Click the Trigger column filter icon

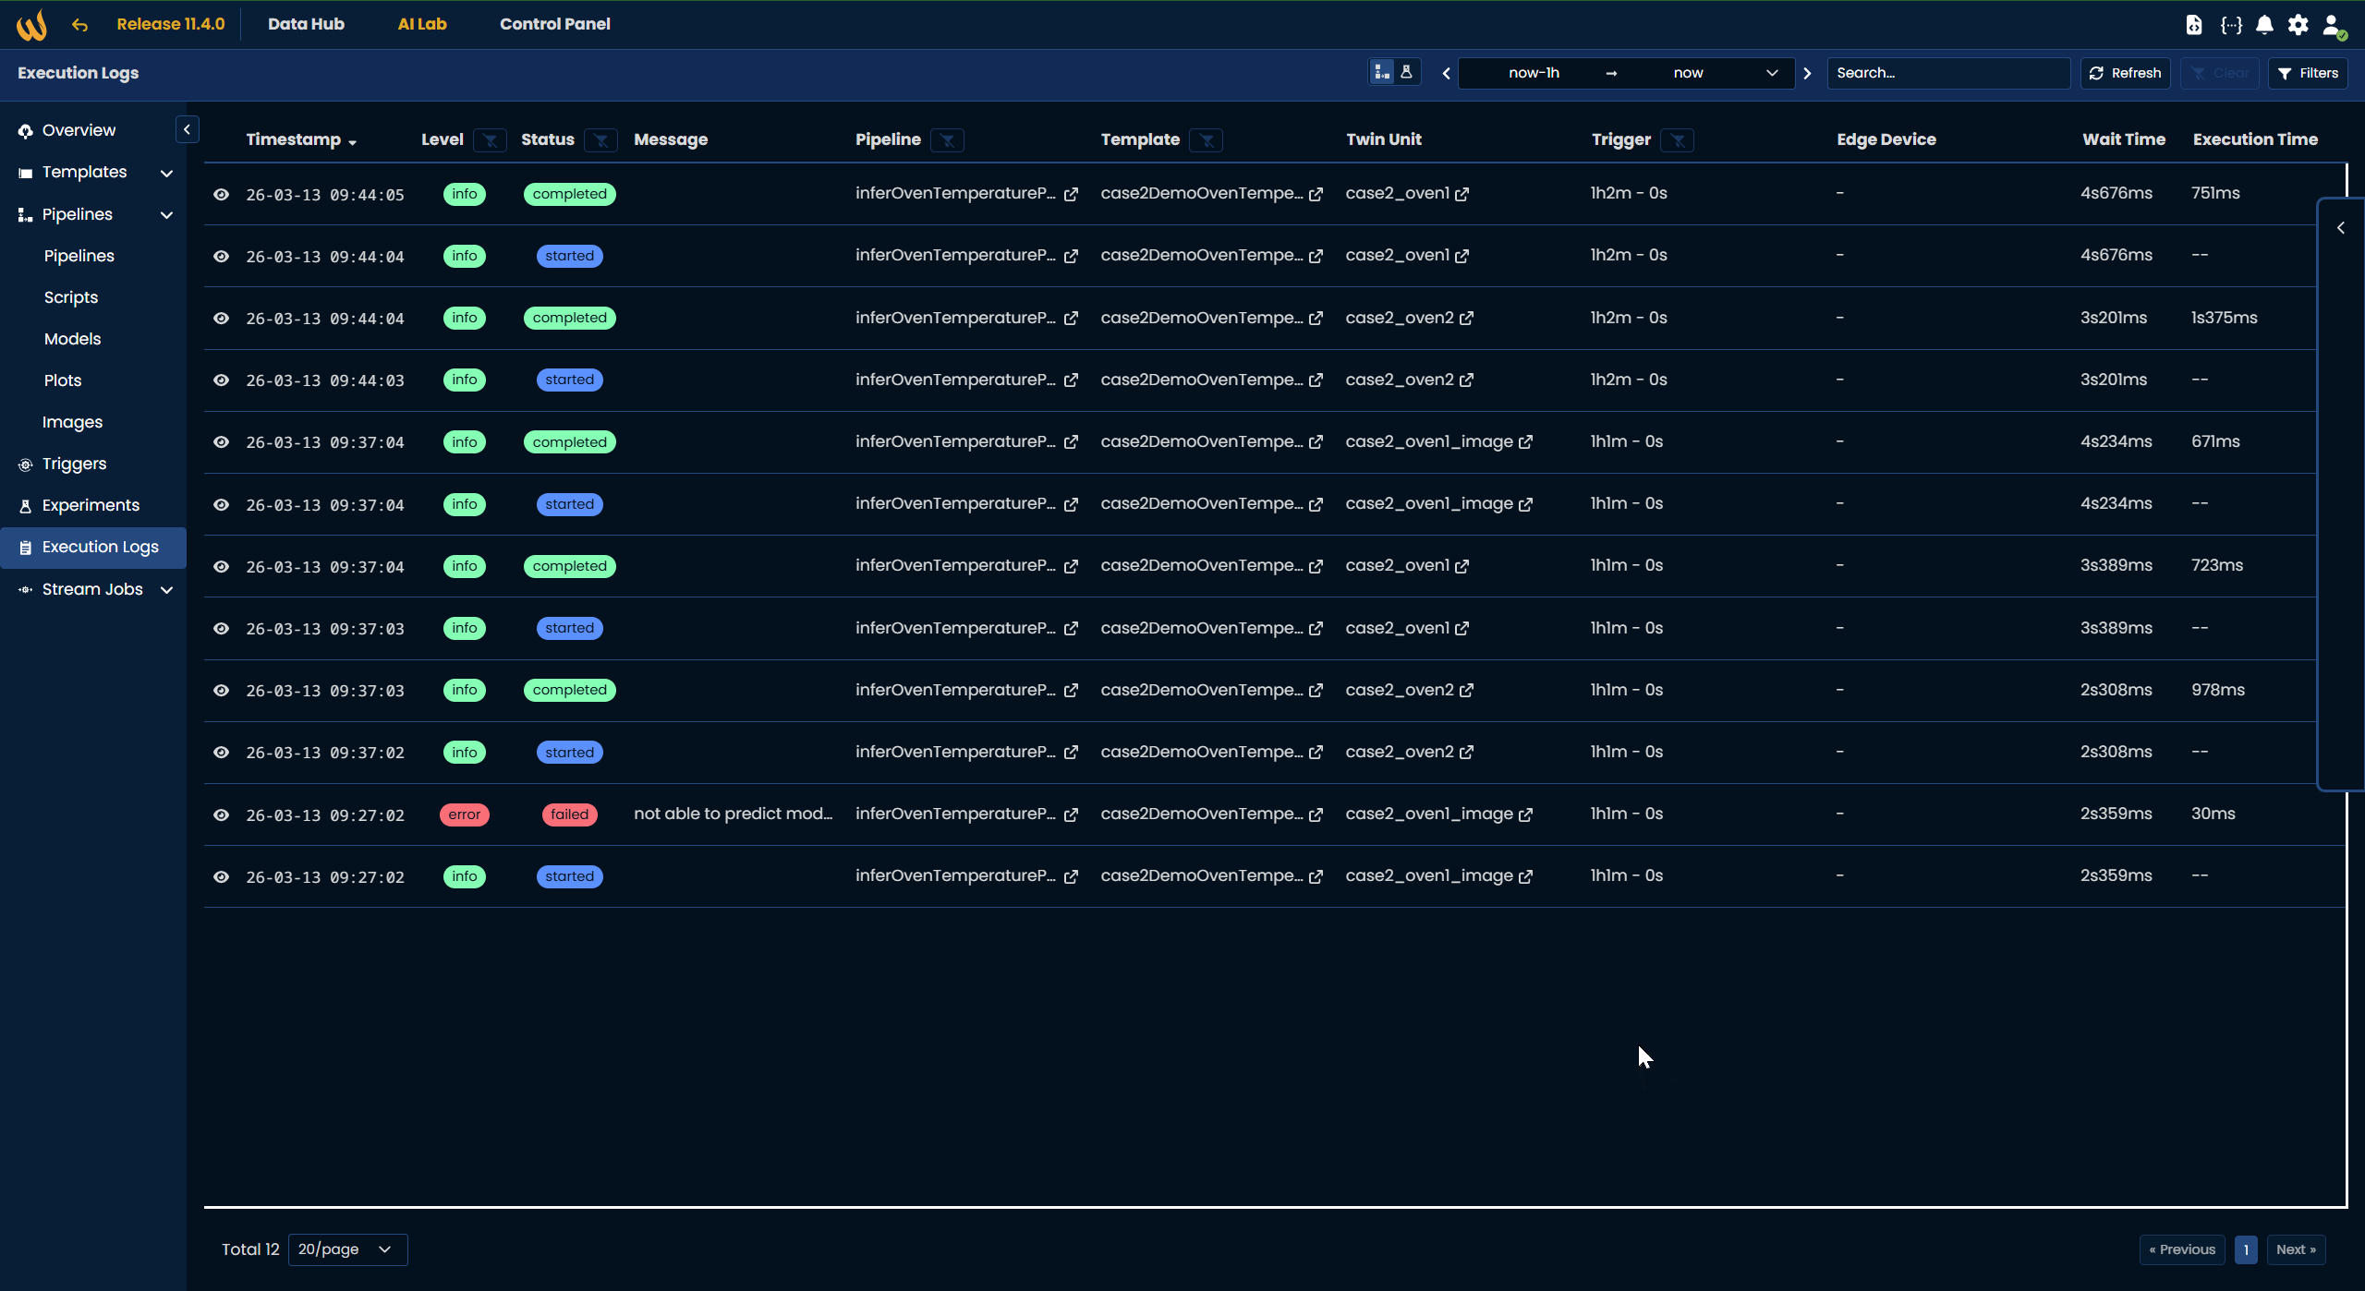1677,140
